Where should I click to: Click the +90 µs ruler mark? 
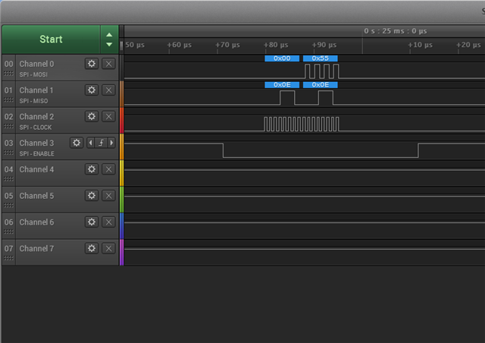[x=324, y=45]
